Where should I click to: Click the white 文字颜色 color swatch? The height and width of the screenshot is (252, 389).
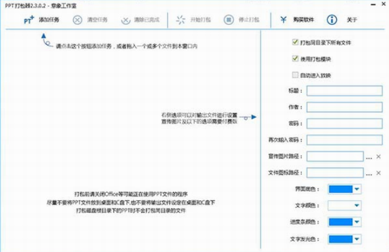tap(340, 205)
